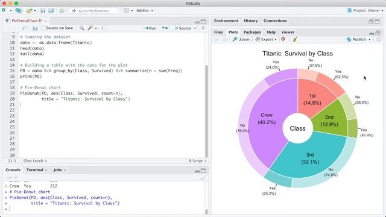Minimize the source editor pane

[x=197, y=22]
